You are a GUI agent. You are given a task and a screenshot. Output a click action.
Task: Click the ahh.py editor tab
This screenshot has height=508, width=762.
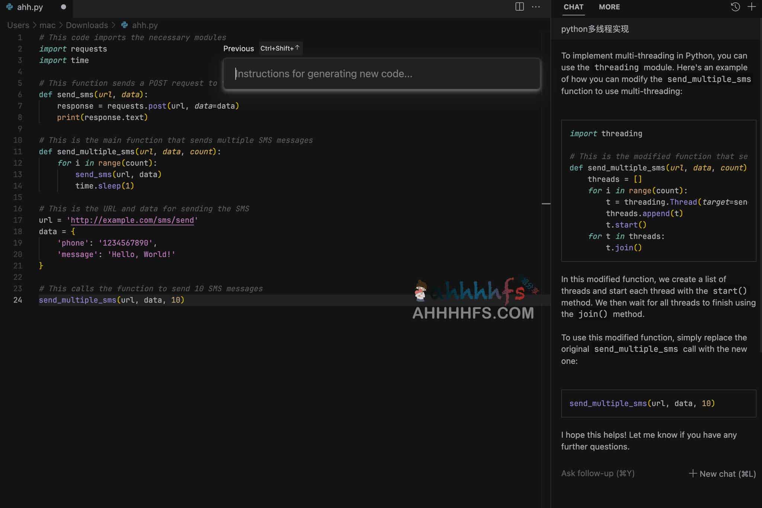coord(30,6)
